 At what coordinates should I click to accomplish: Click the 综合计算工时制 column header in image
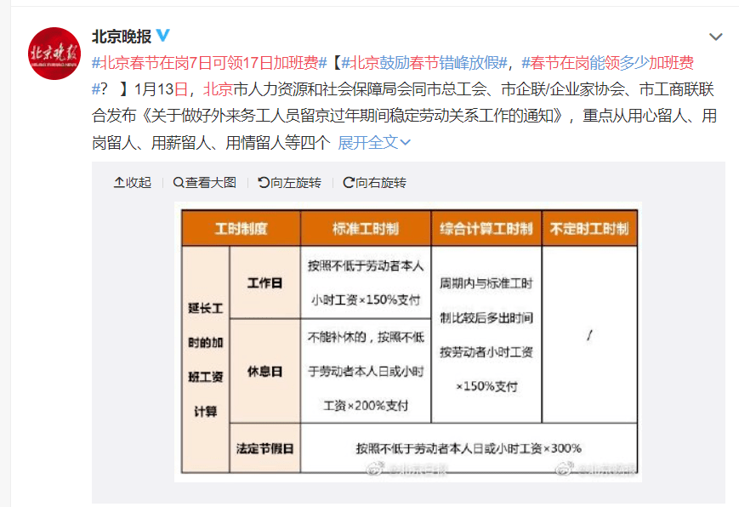tap(486, 229)
